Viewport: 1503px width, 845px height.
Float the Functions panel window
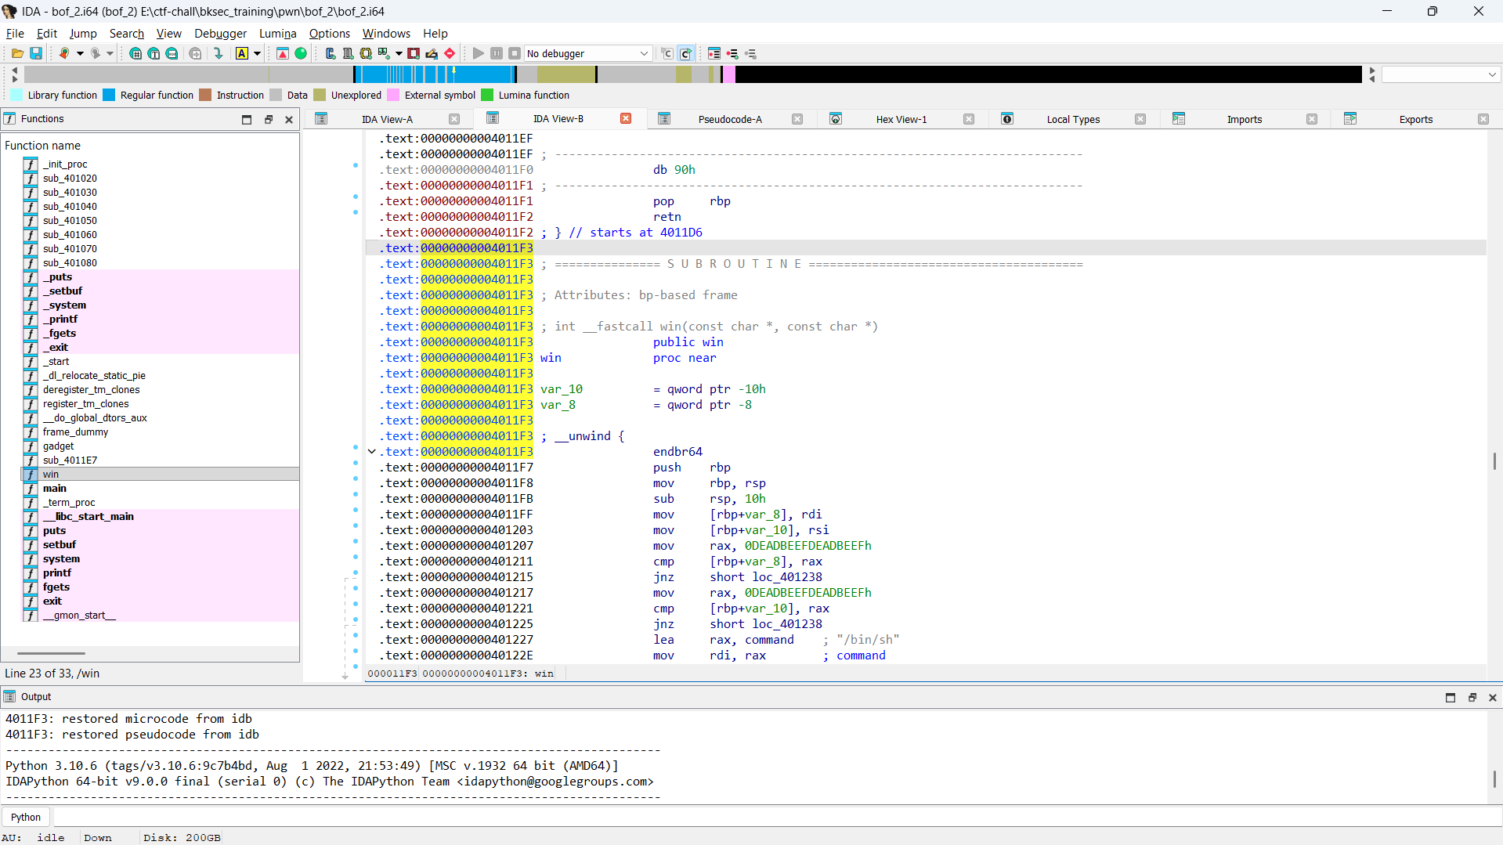click(x=268, y=119)
